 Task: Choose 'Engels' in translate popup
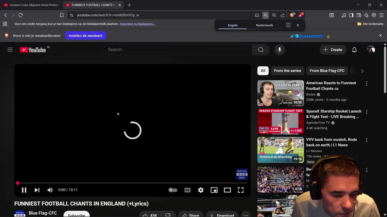tap(233, 25)
